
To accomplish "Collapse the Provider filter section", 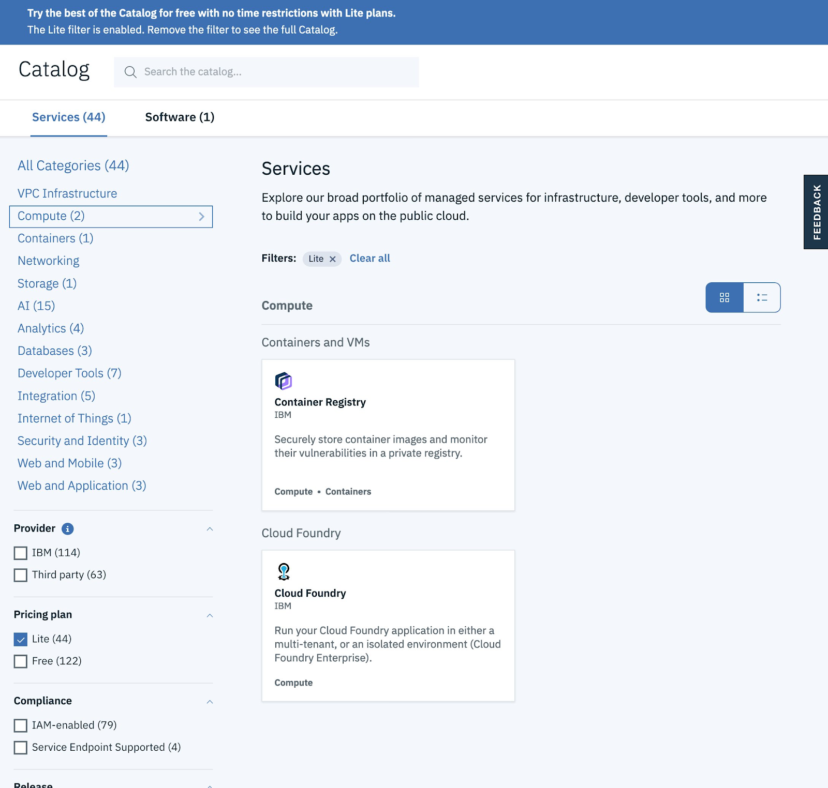I will tap(210, 528).
